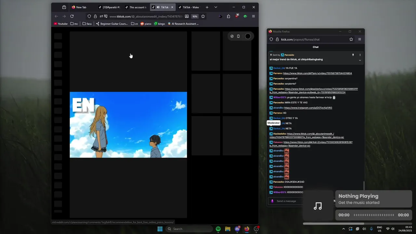Screen dimensions: 416x234
Task: Open Beginner Guitar Cours... bookmark
Action: pyautogui.click(x=112, y=24)
